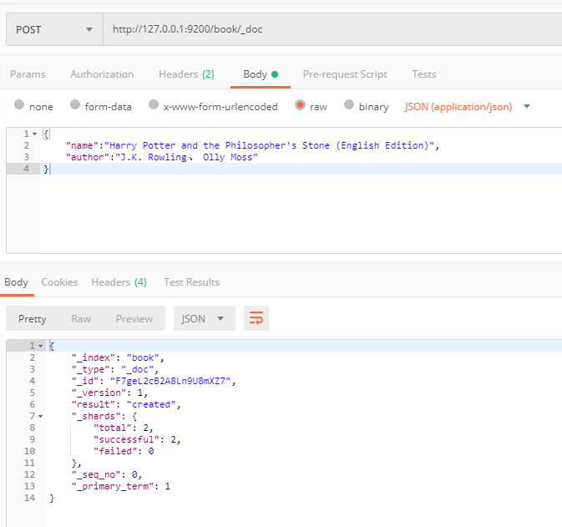Click the "author" line in request body

pyautogui.click(x=162, y=157)
